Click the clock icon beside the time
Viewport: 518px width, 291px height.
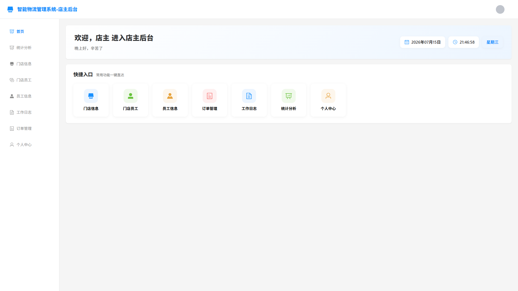click(455, 42)
